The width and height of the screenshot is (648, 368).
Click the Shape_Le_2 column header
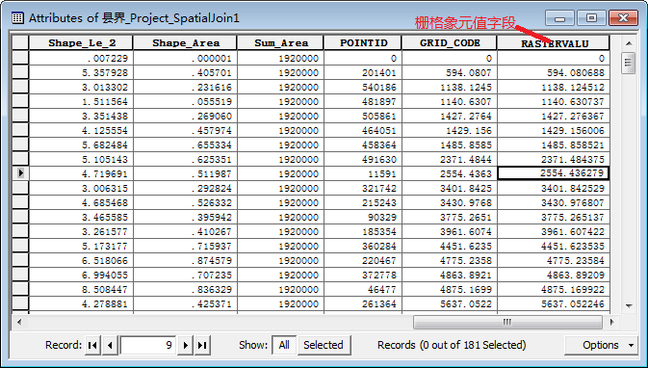coord(81,43)
